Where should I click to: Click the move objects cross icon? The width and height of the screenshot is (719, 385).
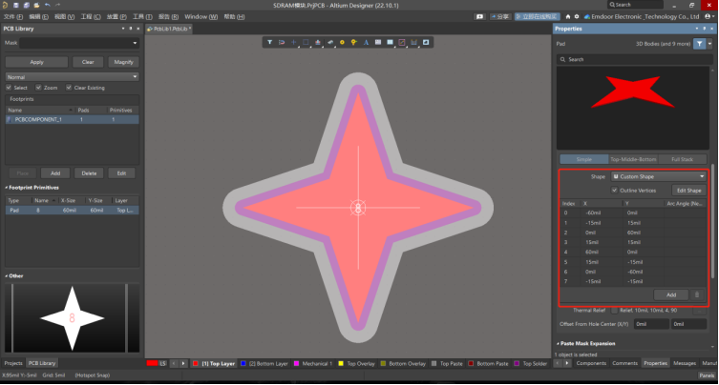(293, 42)
